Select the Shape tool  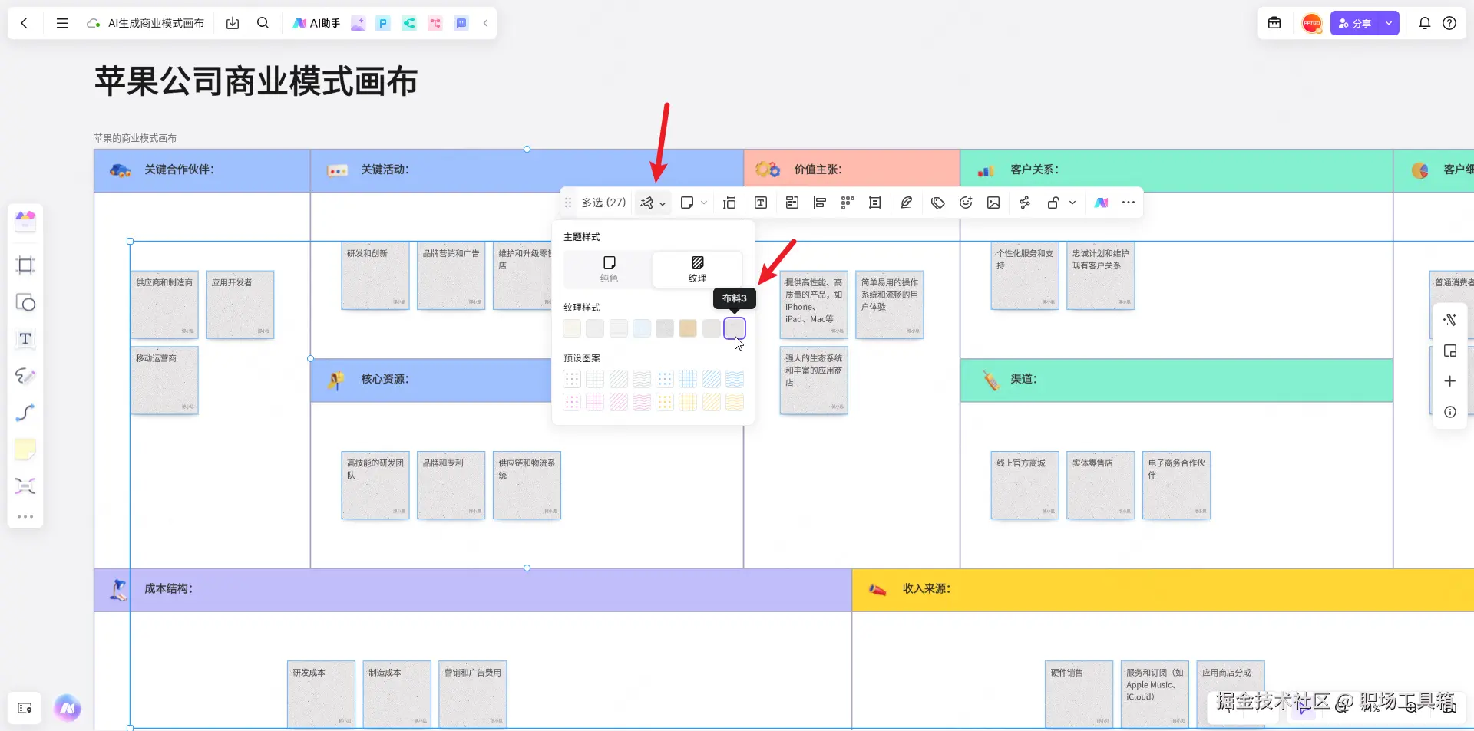[x=25, y=303]
